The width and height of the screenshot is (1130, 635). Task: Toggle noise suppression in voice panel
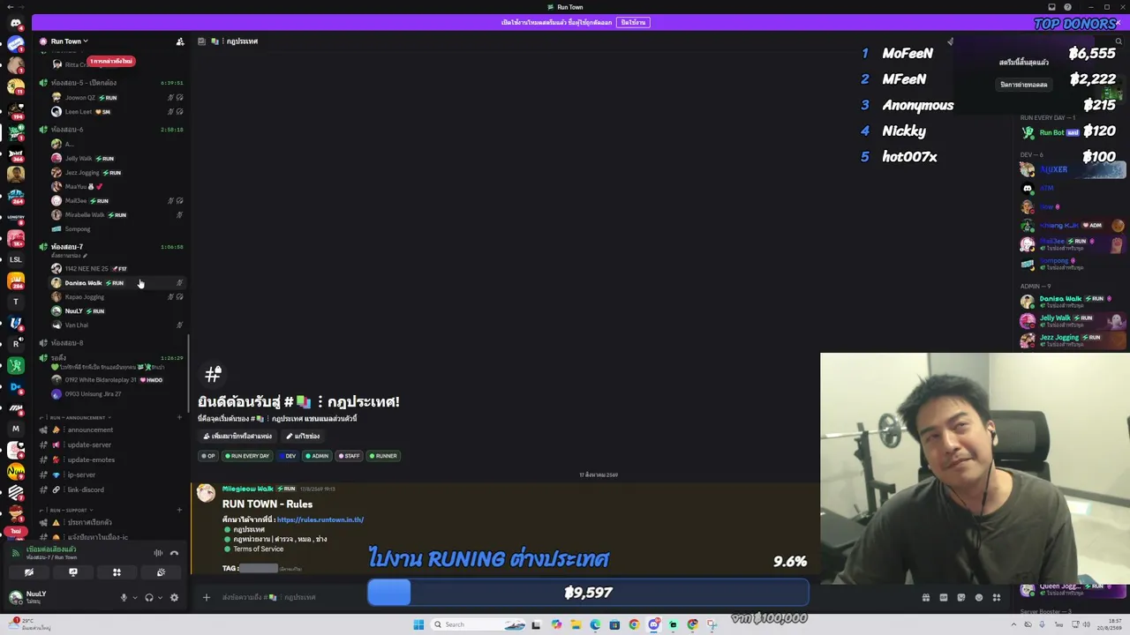(158, 553)
